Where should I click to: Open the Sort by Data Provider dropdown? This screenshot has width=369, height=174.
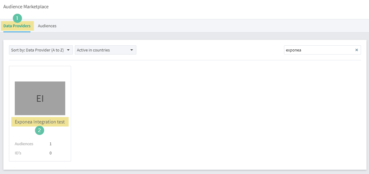41,50
